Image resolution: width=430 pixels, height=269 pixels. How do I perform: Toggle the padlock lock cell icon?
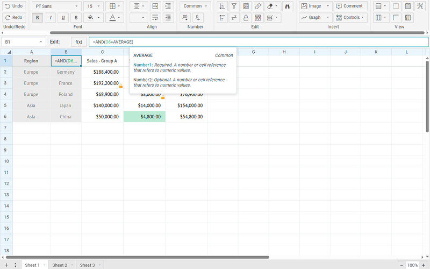pyautogui.click(x=246, y=18)
